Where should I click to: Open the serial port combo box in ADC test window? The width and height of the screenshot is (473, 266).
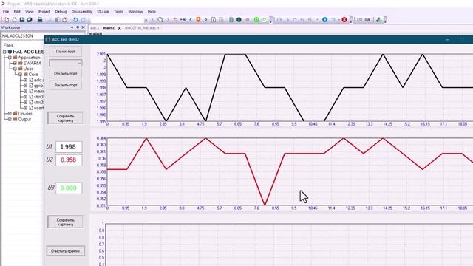coord(66,63)
